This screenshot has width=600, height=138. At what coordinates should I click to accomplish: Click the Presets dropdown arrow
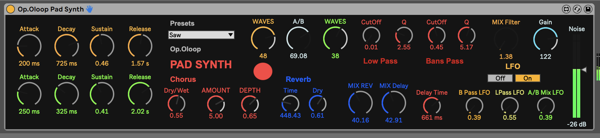(x=230, y=35)
